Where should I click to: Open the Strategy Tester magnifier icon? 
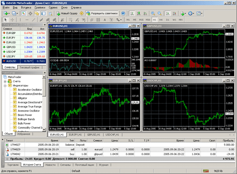click(x=50, y=13)
